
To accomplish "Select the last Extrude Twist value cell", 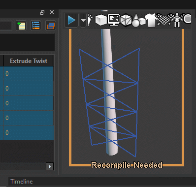I will [x=29, y=133].
